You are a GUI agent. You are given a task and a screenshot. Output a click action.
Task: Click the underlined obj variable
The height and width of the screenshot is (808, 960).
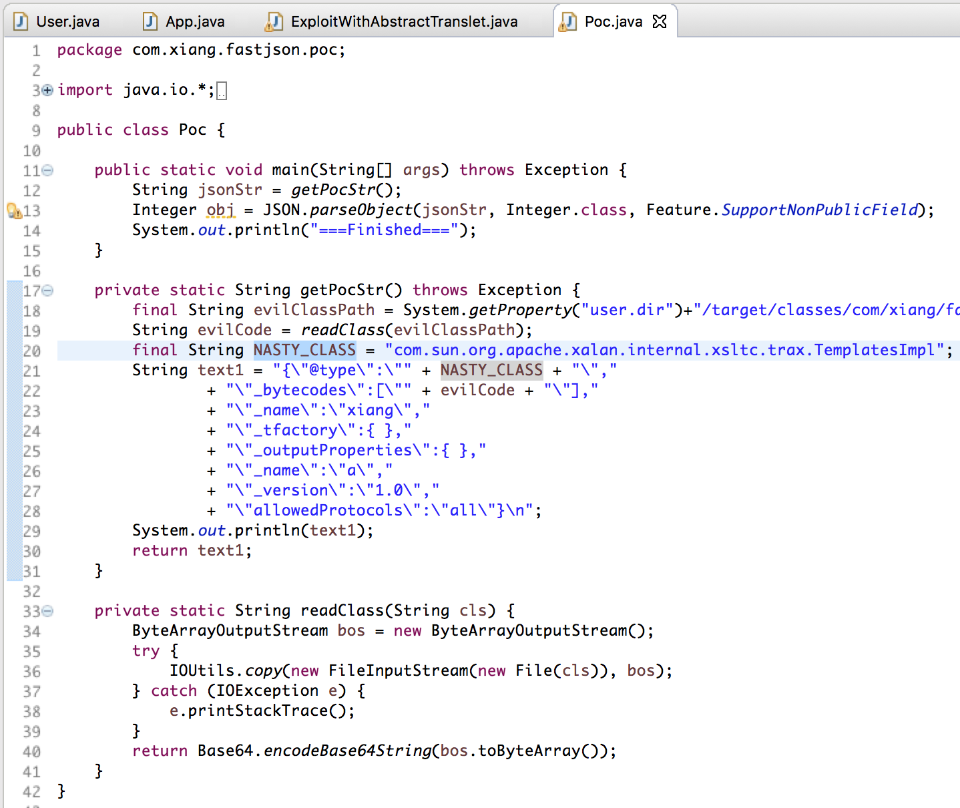click(x=220, y=210)
